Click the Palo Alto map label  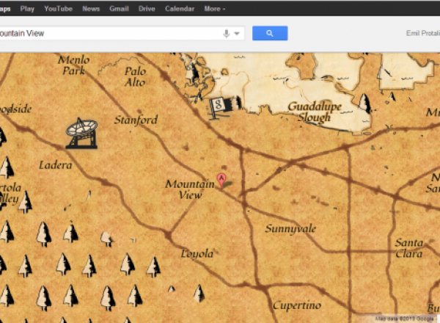click(135, 76)
